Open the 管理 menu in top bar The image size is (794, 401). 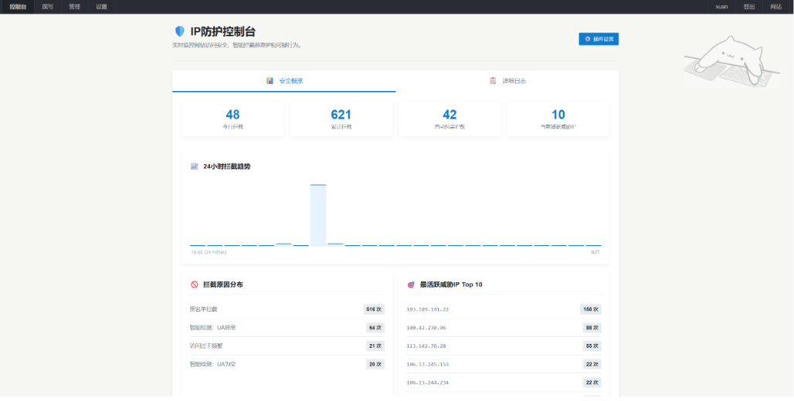(74, 6)
